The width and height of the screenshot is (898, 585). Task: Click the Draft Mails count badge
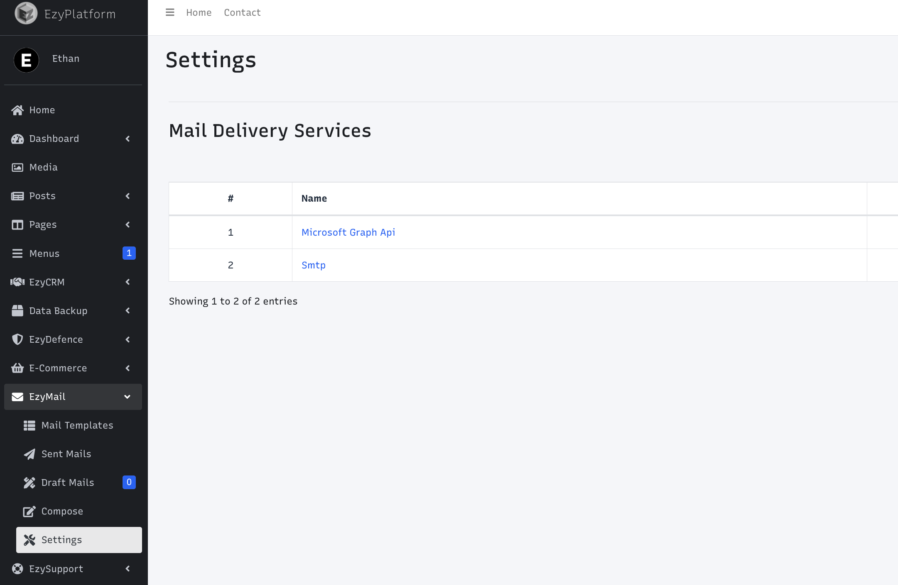pos(129,482)
